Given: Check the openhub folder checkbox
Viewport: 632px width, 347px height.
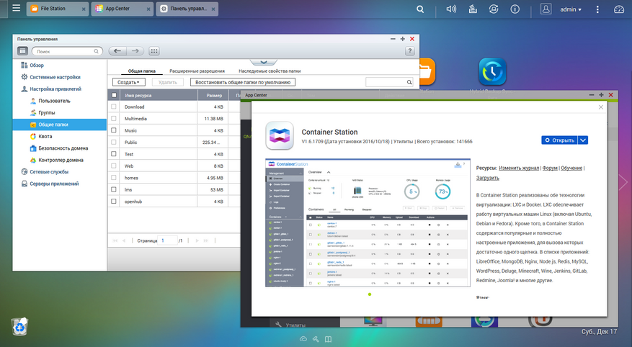Looking at the screenshot, I should point(114,202).
